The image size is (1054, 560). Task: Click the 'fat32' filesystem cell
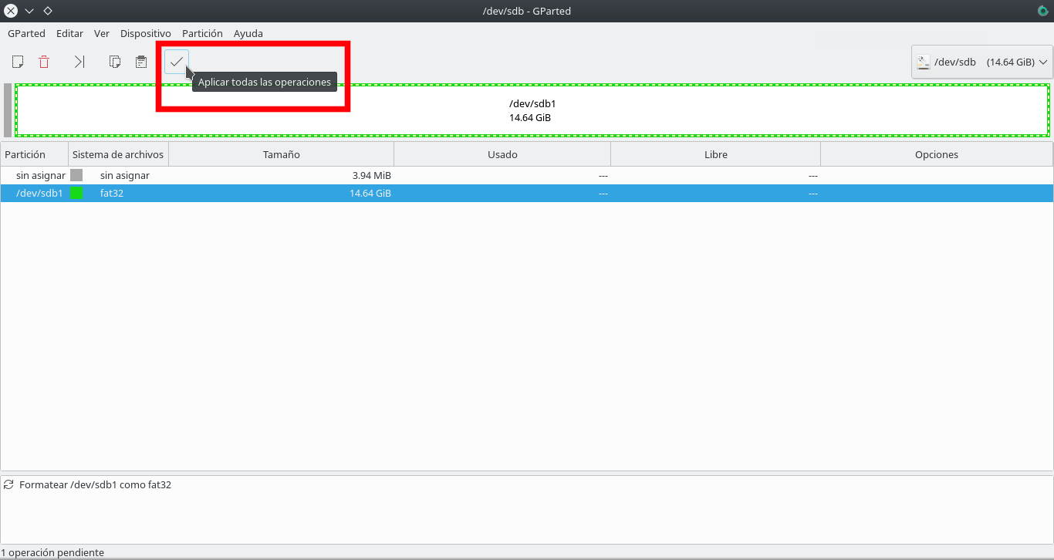click(112, 193)
